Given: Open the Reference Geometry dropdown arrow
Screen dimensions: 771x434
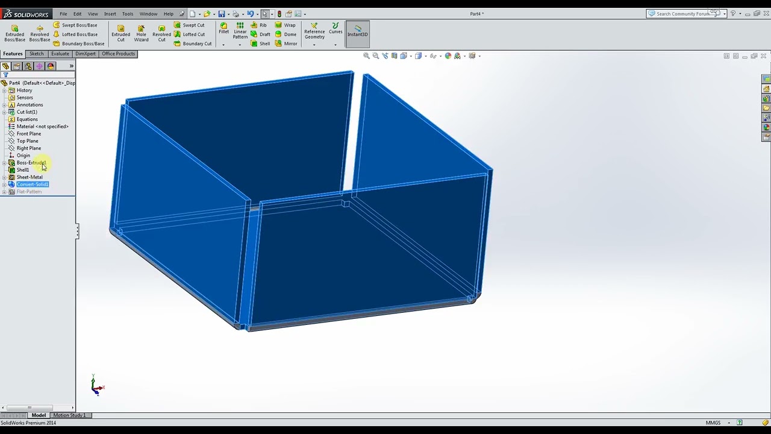Looking at the screenshot, I should click(x=314, y=44).
